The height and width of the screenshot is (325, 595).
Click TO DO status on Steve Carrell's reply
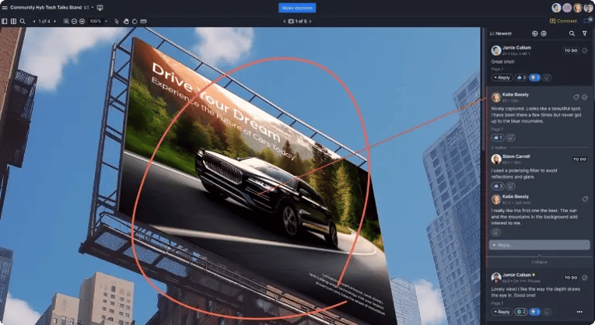pos(579,159)
